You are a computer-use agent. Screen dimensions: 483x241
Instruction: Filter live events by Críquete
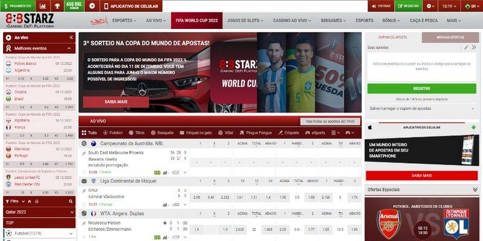pos(289,133)
